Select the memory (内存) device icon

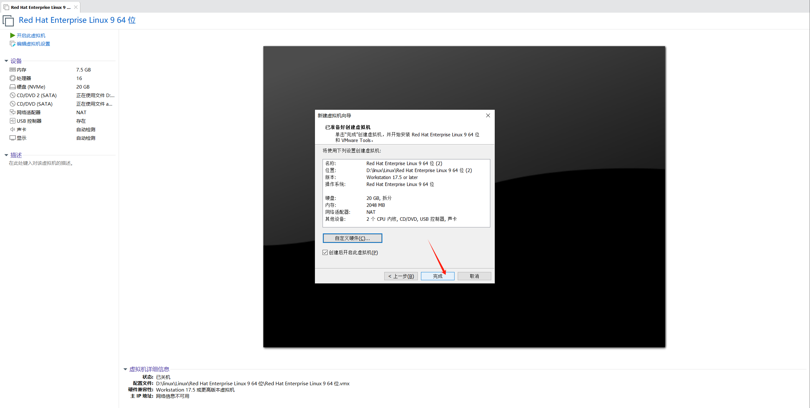point(13,70)
